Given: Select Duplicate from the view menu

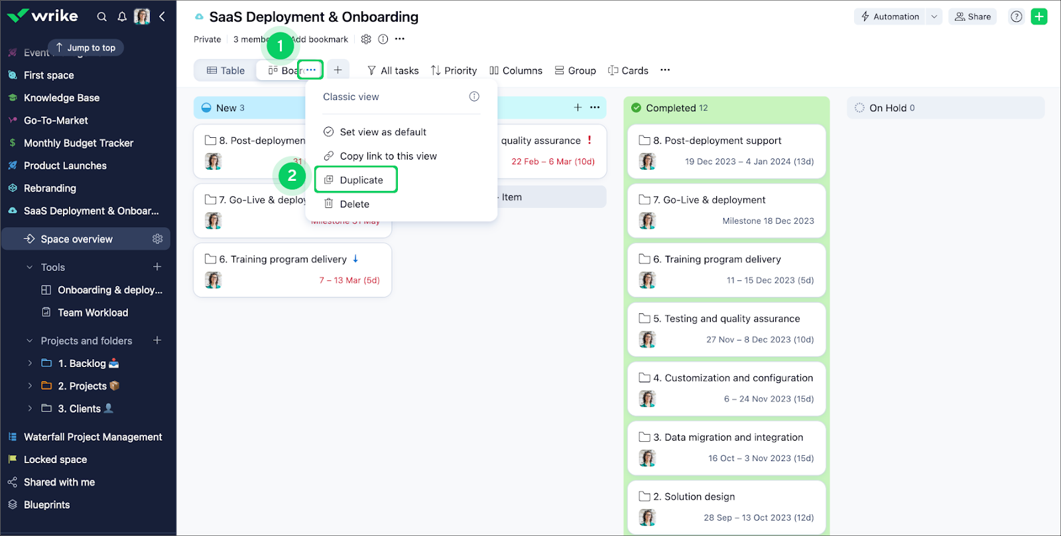Looking at the screenshot, I should coord(361,180).
